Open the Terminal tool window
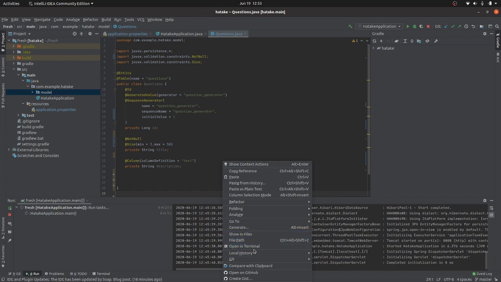The width and height of the screenshot is (501, 282). click(x=101, y=274)
